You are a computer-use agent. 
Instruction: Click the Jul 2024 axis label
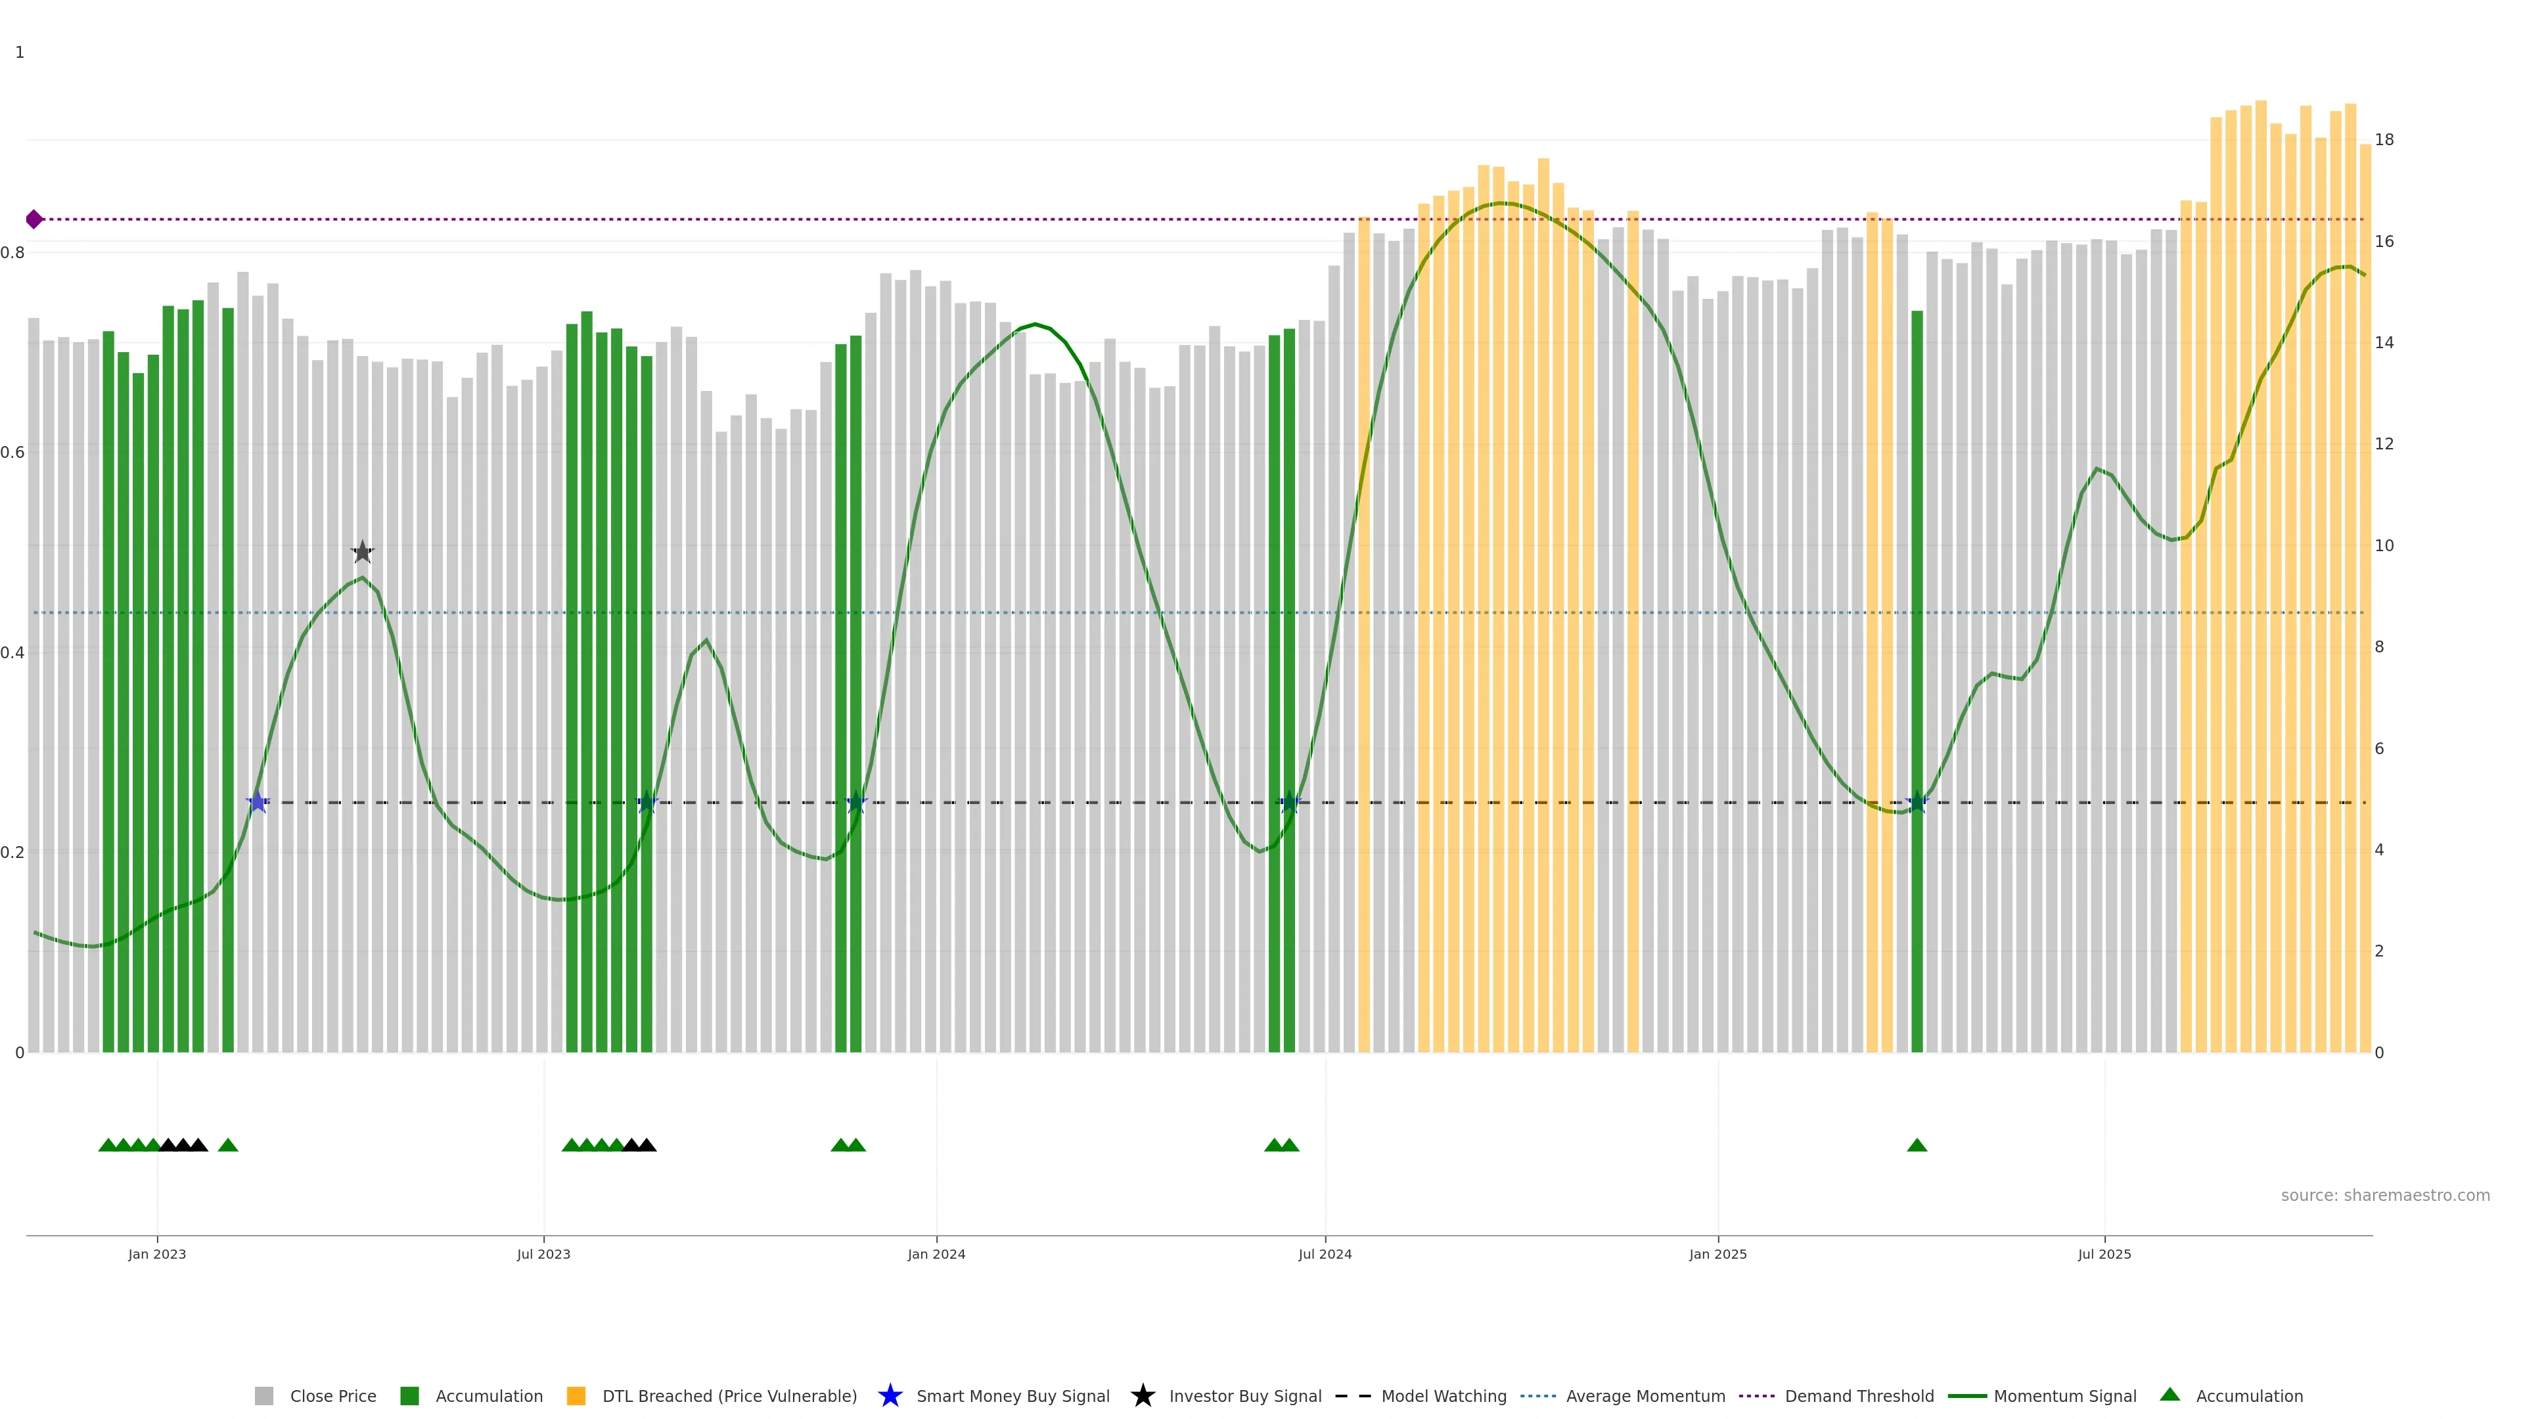pos(1324,1253)
